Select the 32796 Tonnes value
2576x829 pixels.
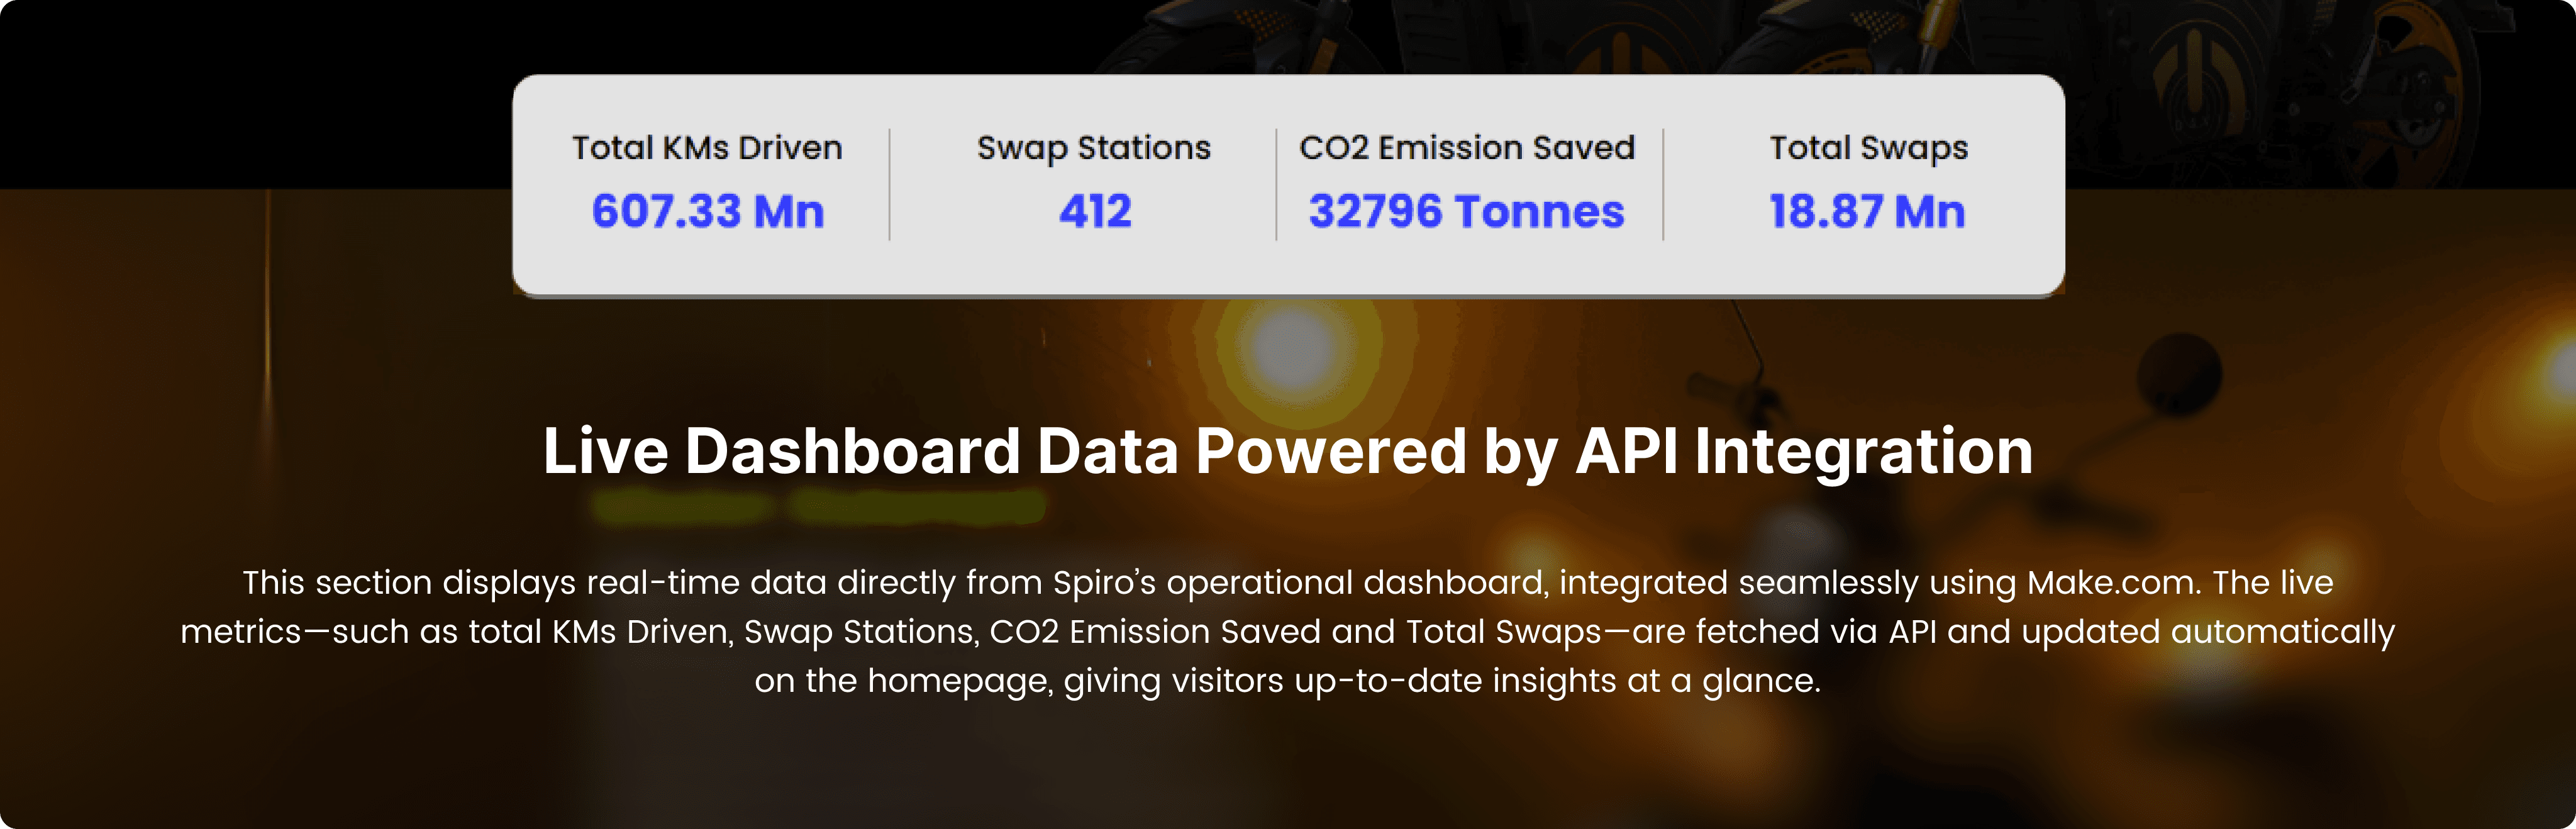click(1466, 211)
